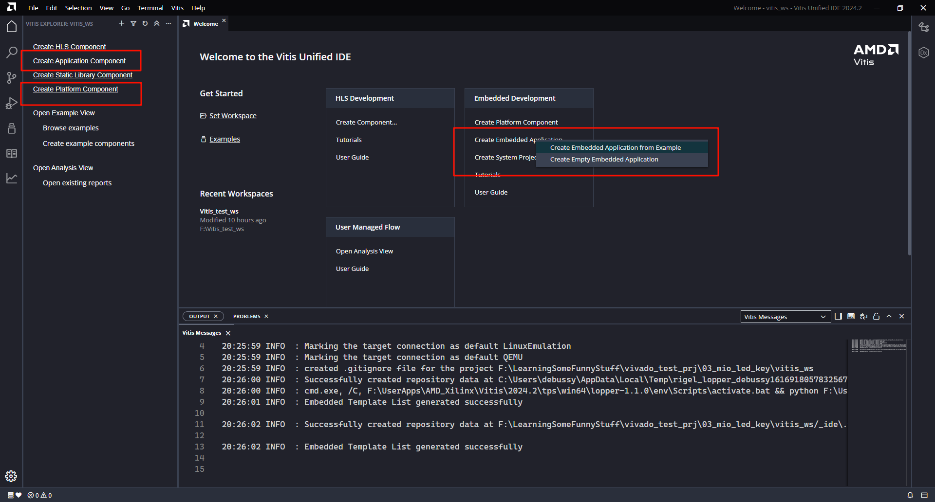This screenshot has width=935, height=502.
Task: Open the Selection menu
Action: (x=78, y=8)
